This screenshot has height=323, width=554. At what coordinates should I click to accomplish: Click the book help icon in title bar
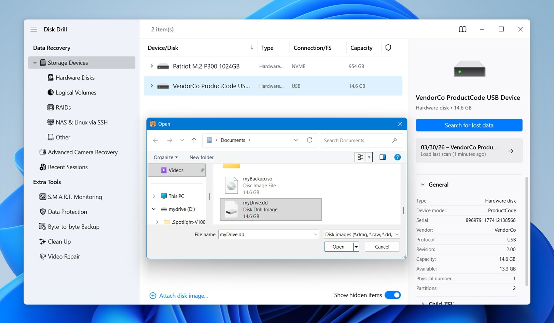click(462, 29)
